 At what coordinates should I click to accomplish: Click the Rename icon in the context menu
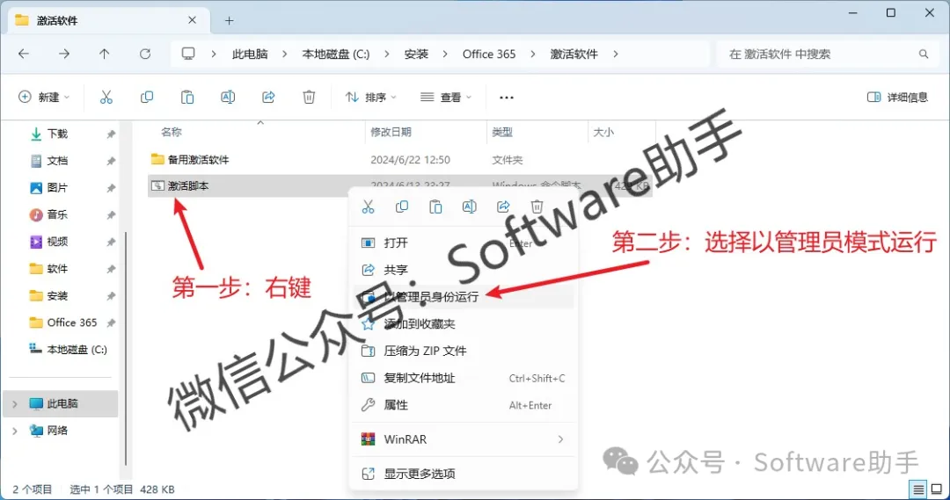coord(469,207)
